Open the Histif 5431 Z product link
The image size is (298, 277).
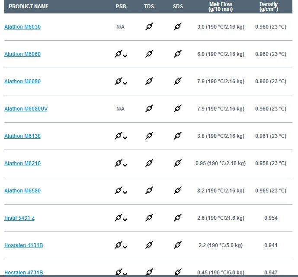point(19,218)
